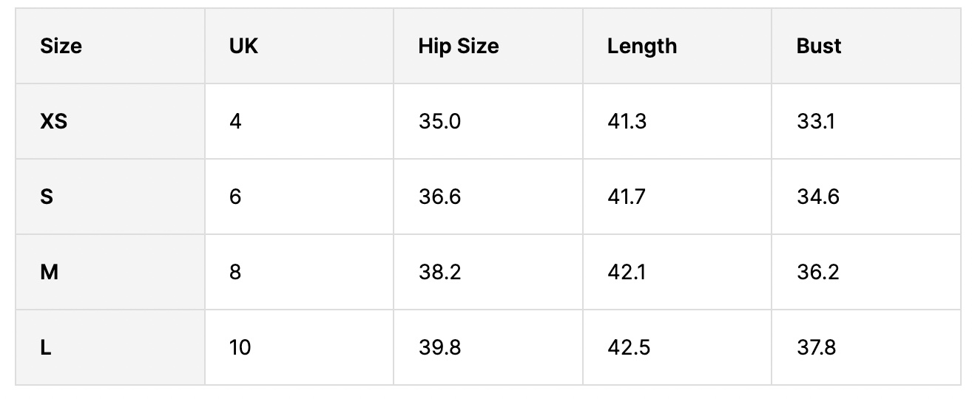Click hip size value 35.0
The height and width of the screenshot is (399, 972).
pyautogui.click(x=439, y=121)
